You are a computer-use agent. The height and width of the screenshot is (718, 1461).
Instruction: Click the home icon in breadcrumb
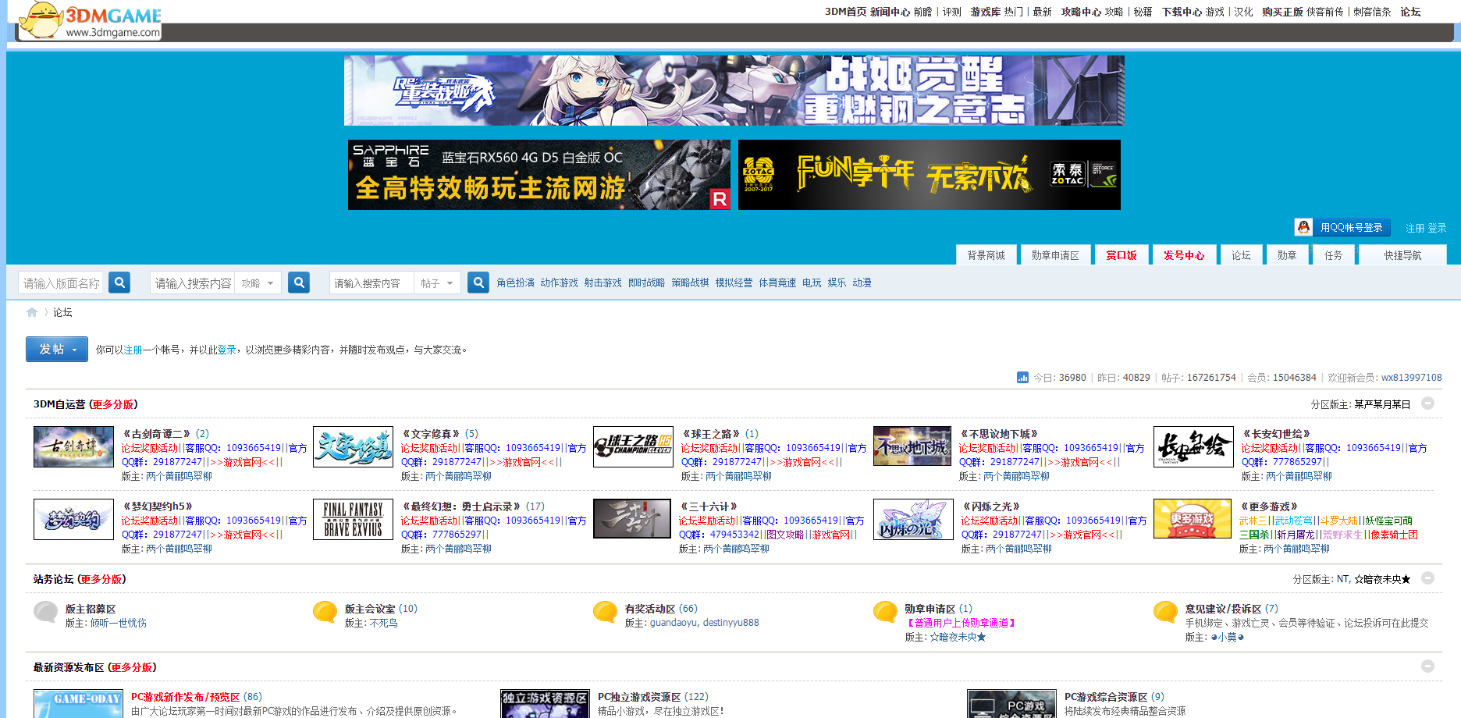click(32, 312)
